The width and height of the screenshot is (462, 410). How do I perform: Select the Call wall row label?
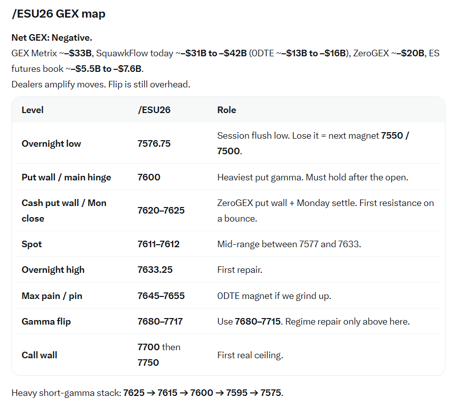[x=39, y=355]
